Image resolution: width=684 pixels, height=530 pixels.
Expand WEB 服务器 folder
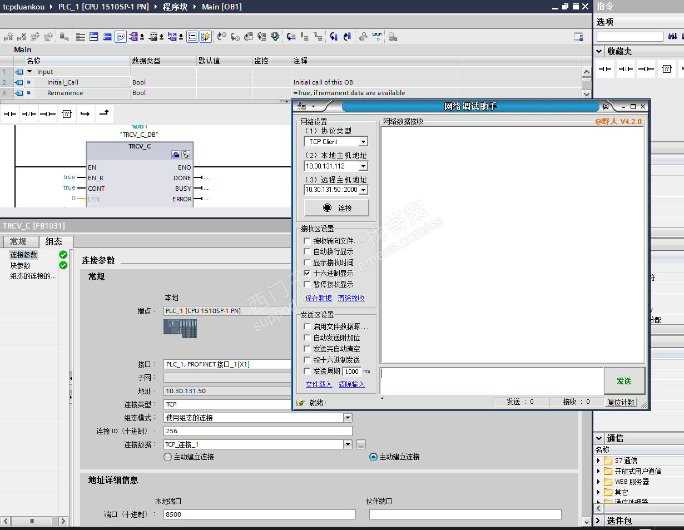click(599, 482)
